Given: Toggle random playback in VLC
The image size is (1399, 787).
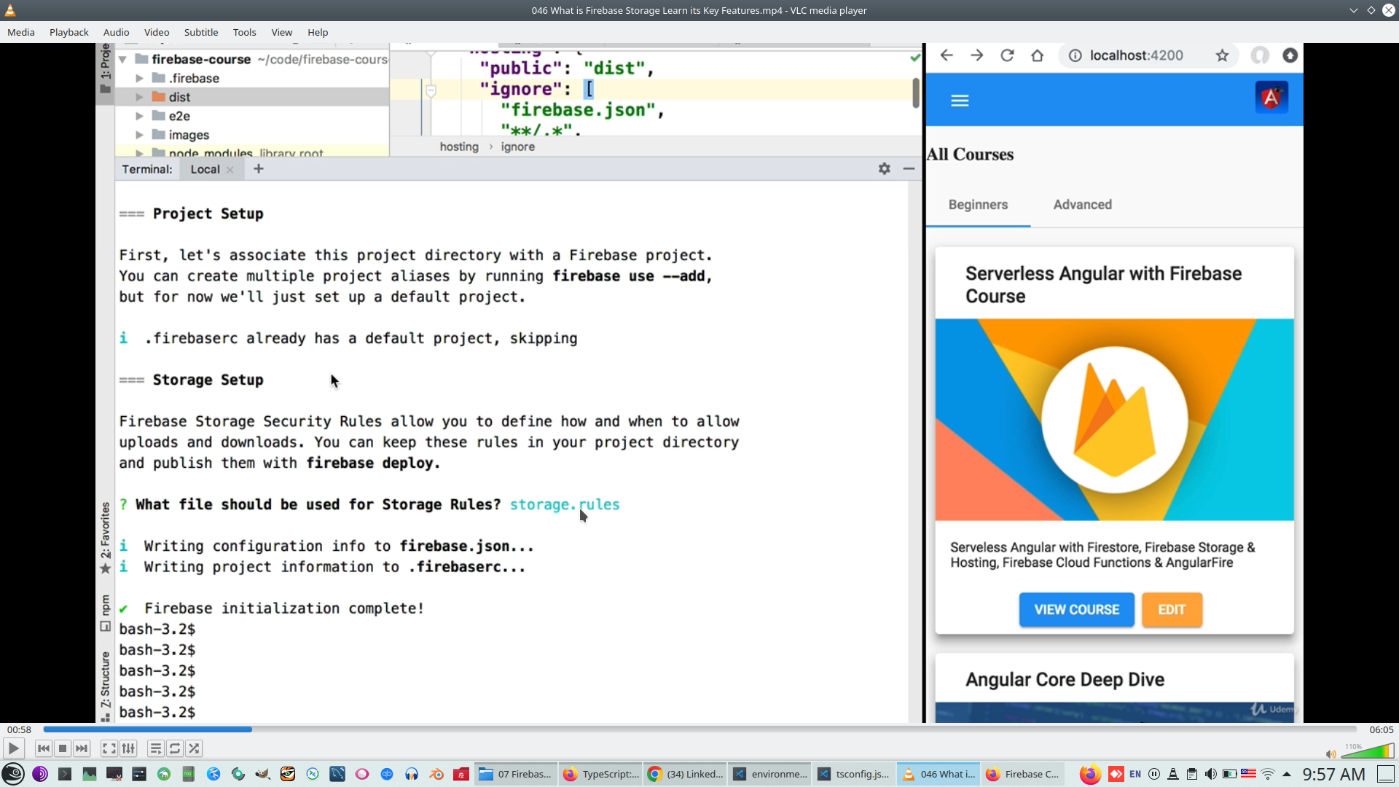Looking at the screenshot, I should point(195,748).
